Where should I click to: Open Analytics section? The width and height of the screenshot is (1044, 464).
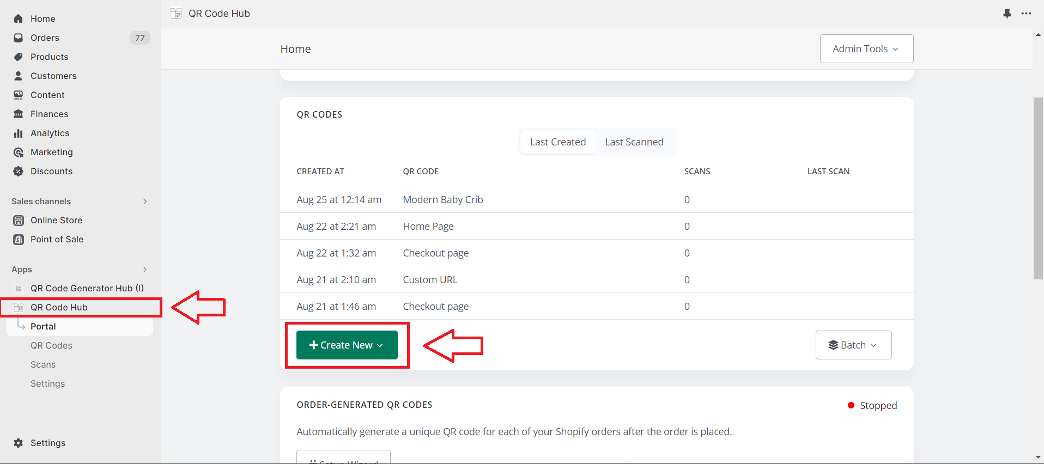50,133
